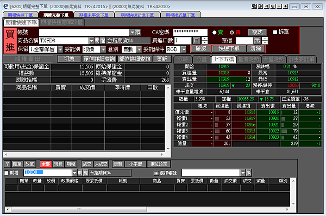This screenshot has width=326, height=216.
Task: Switch to 期權未平倉下單 tab
Action: coord(94,15)
